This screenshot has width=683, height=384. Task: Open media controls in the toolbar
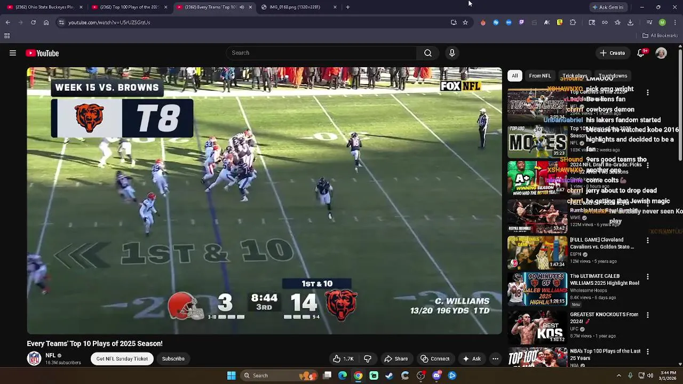649,22
